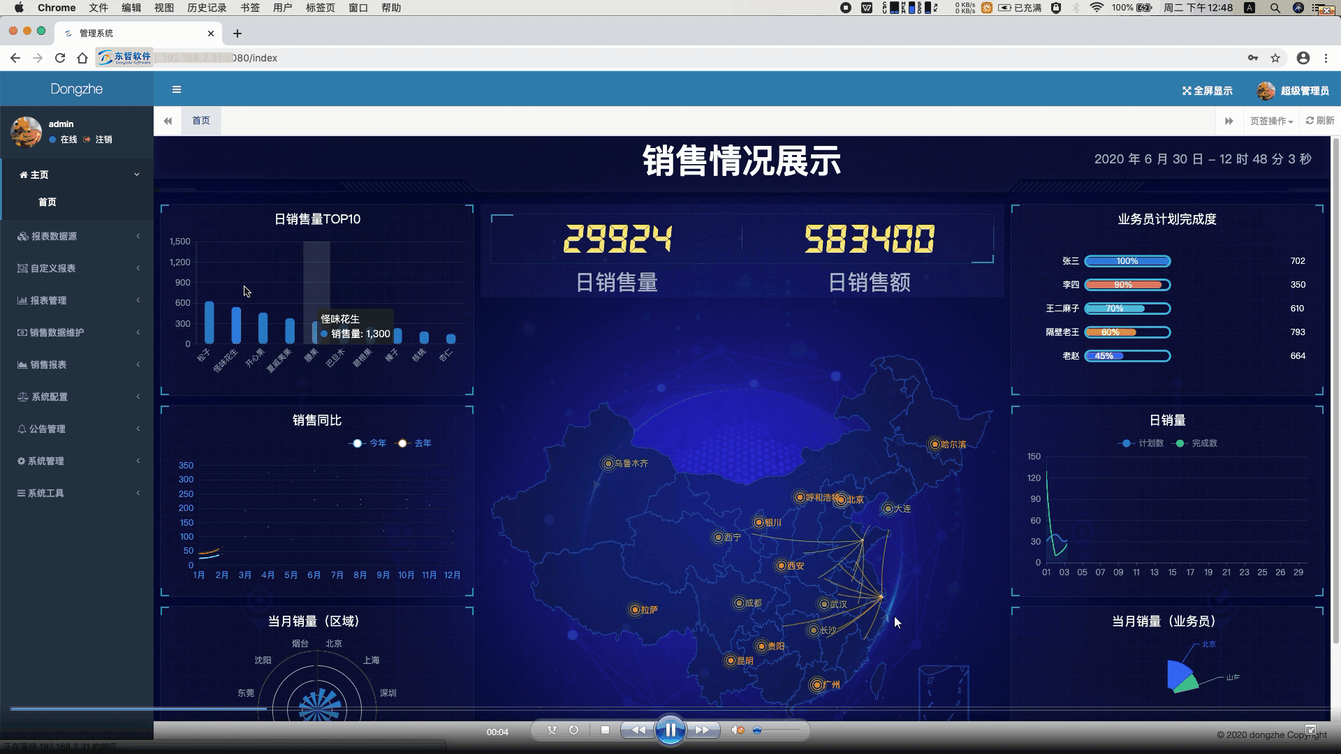Image resolution: width=1341 pixels, height=754 pixels.
Task: Click the hamburger sidebar toggle icon
Action: point(177,89)
